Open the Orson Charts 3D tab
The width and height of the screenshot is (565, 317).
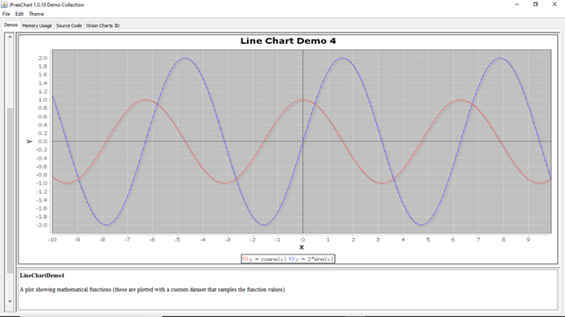pos(103,25)
